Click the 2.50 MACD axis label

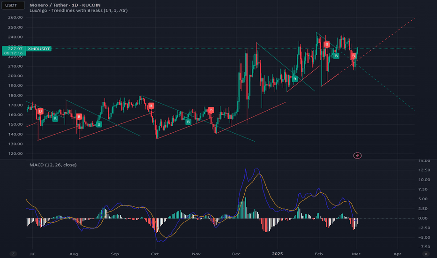pyautogui.click(x=423, y=209)
